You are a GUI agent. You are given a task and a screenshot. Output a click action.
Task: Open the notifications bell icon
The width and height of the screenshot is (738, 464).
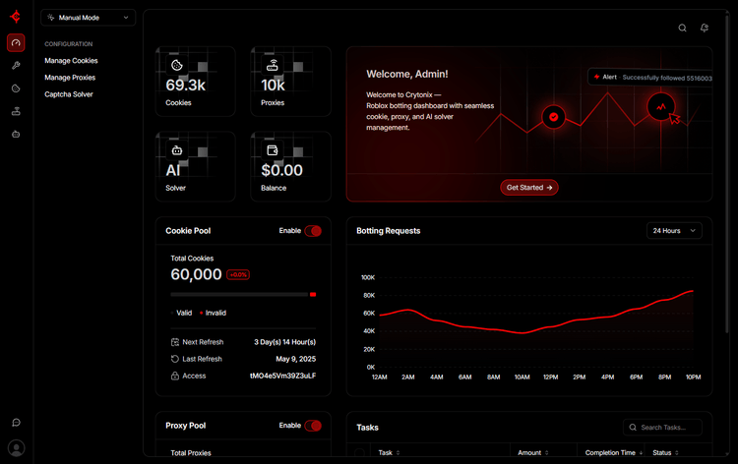click(x=705, y=29)
